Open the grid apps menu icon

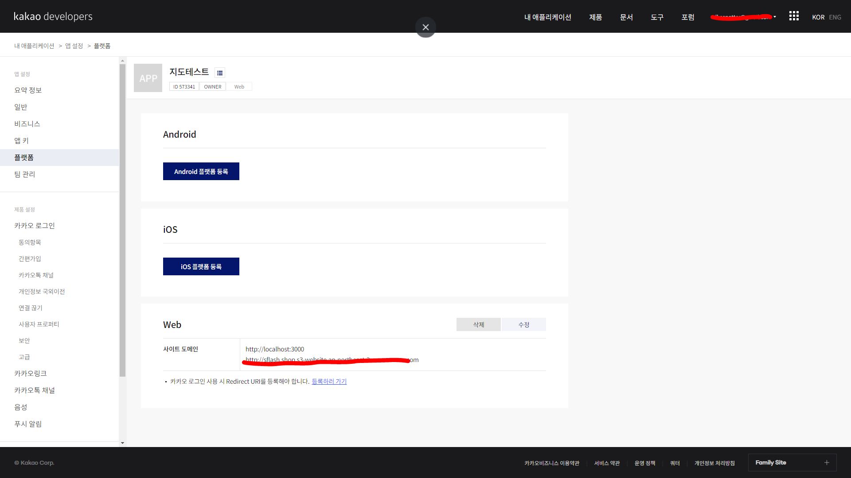pos(794,16)
